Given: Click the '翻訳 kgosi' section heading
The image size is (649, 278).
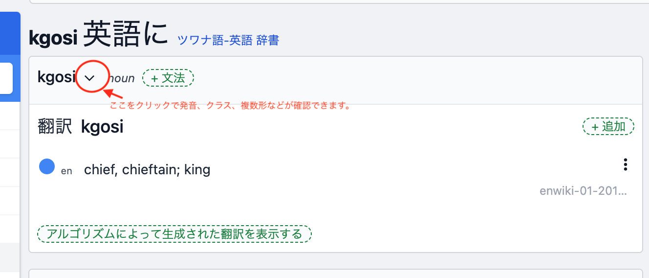Looking at the screenshot, I should pyautogui.click(x=81, y=127).
